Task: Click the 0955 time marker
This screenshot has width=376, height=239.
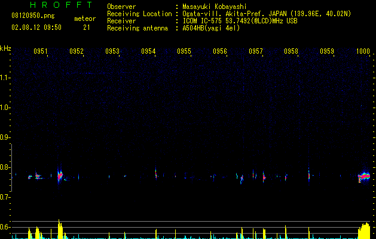Action: click(x=184, y=51)
